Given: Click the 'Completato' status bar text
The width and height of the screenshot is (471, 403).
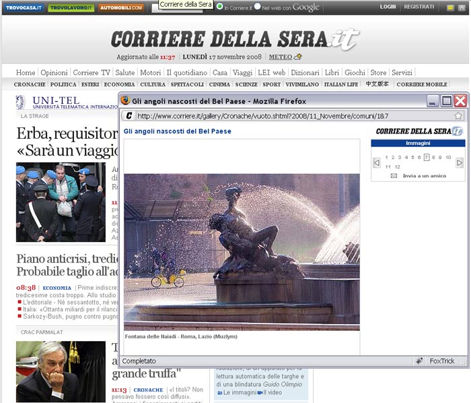Looking at the screenshot, I should coord(139,361).
